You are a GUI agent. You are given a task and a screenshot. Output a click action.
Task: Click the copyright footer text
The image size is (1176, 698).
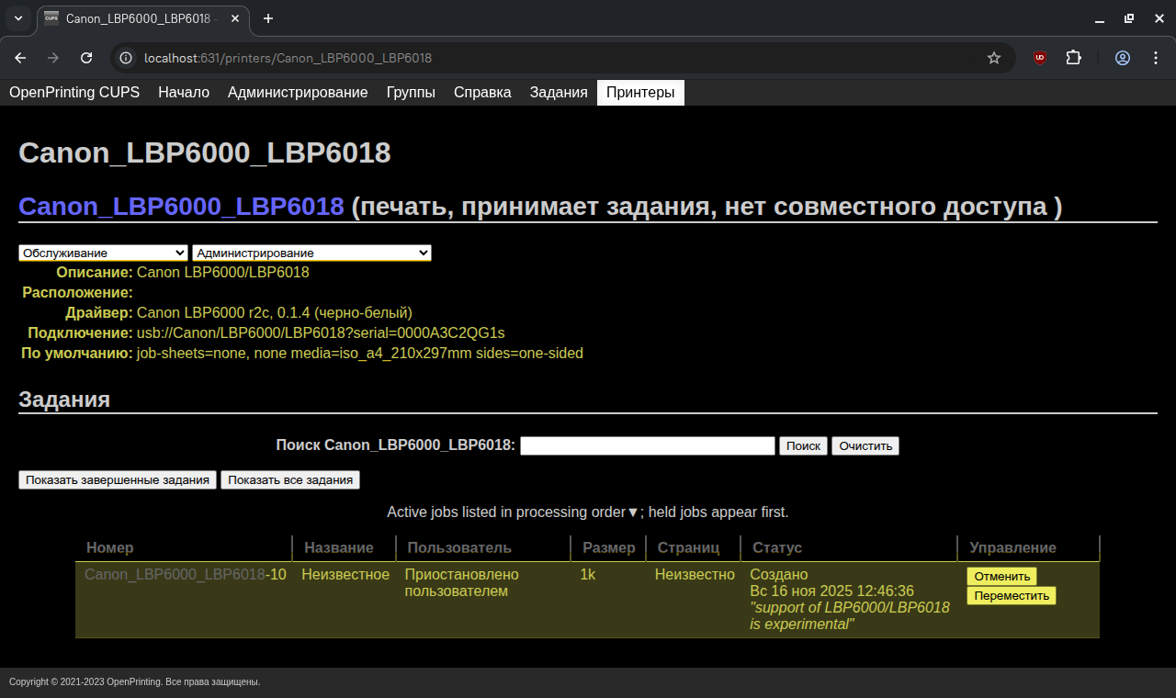click(x=135, y=682)
